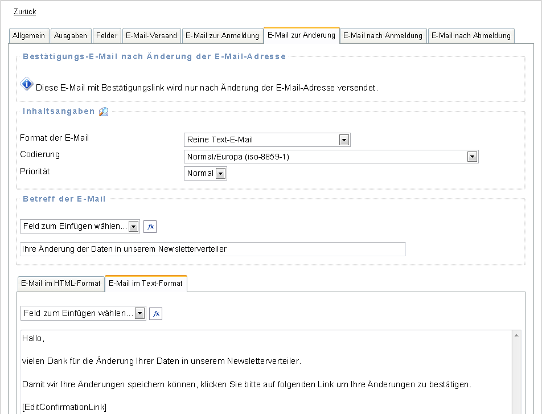Image resolution: width=542 pixels, height=414 pixels.
Task: Select the E-Mail nach Abmeldung tab
Action: click(x=471, y=36)
